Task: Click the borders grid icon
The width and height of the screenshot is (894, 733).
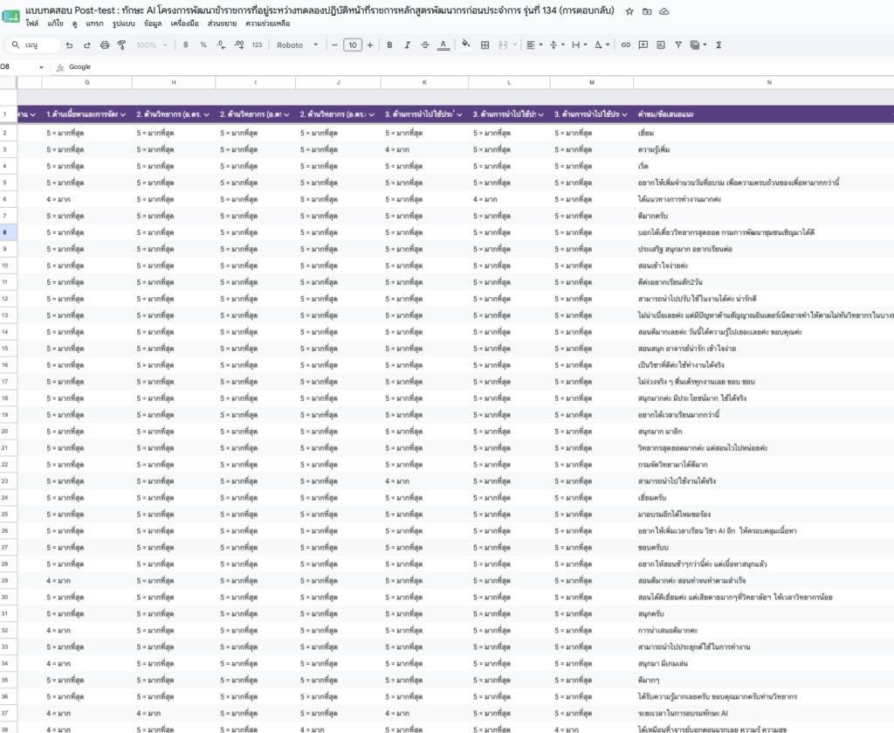Action: click(485, 45)
